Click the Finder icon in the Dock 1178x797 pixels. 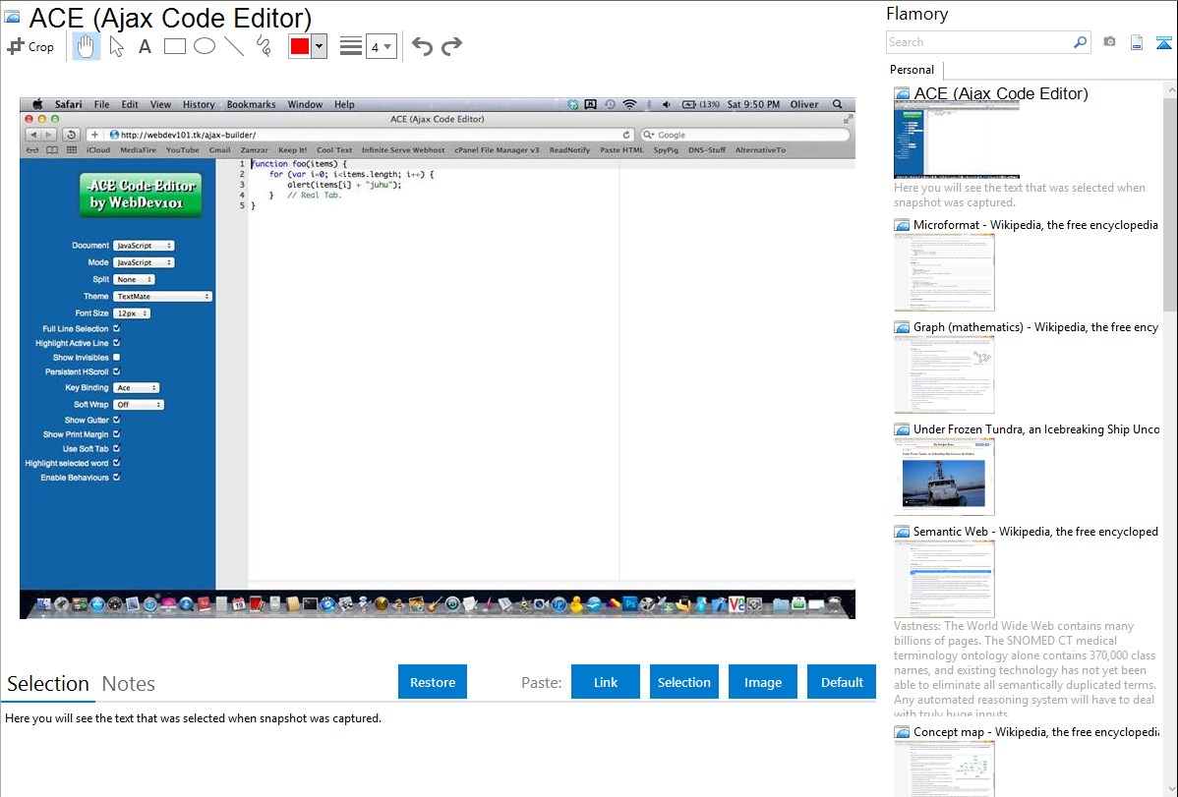coord(43,604)
